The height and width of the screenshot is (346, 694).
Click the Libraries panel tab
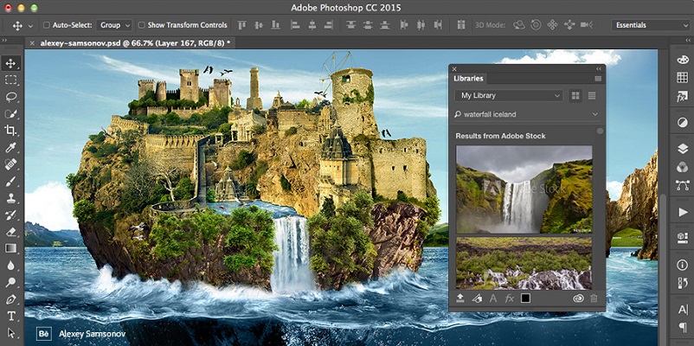(x=468, y=79)
